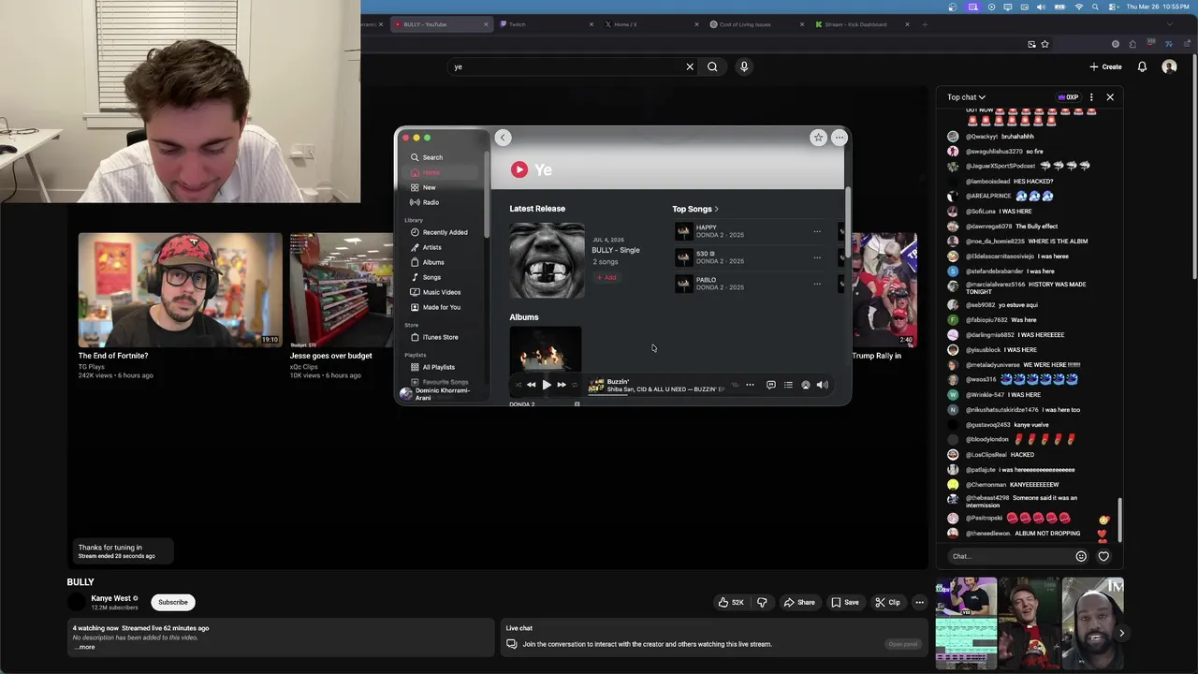
Task: Open the BULLY single album artwork
Action: point(547,260)
